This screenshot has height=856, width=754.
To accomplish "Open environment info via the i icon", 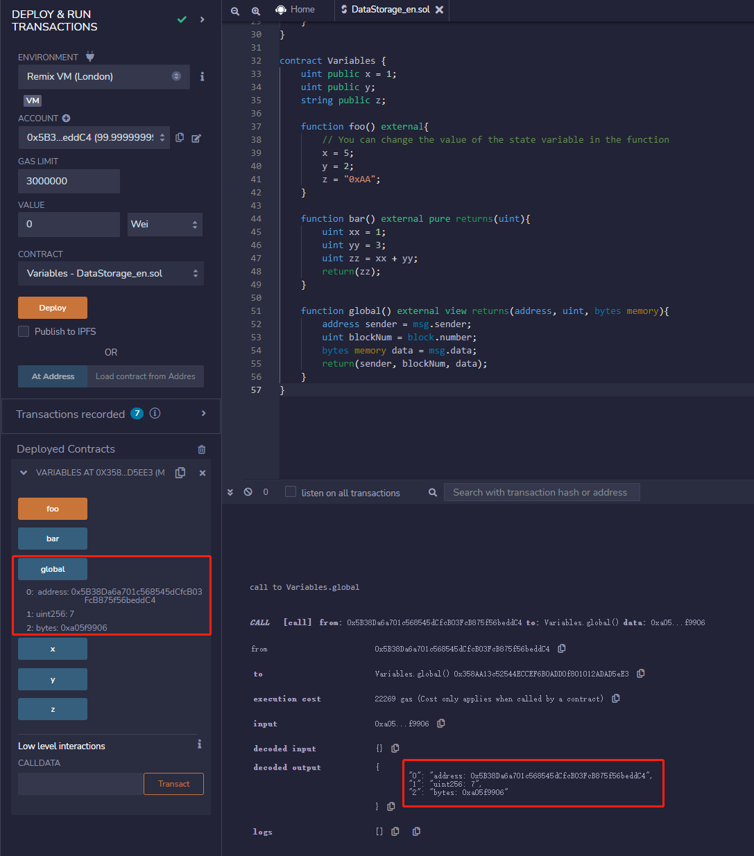I will click(x=202, y=77).
